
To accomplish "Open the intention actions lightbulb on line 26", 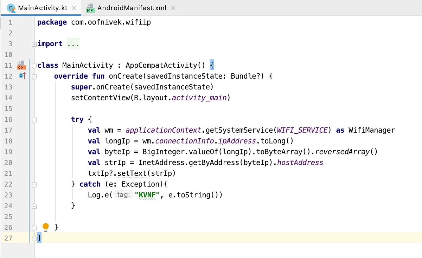I will pos(45,227).
